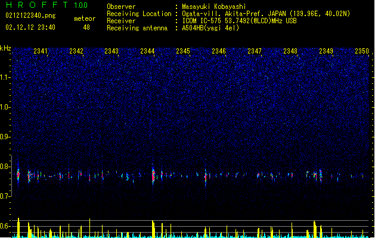
Task: Click the meteor label above the count
Action: click(85, 18)
